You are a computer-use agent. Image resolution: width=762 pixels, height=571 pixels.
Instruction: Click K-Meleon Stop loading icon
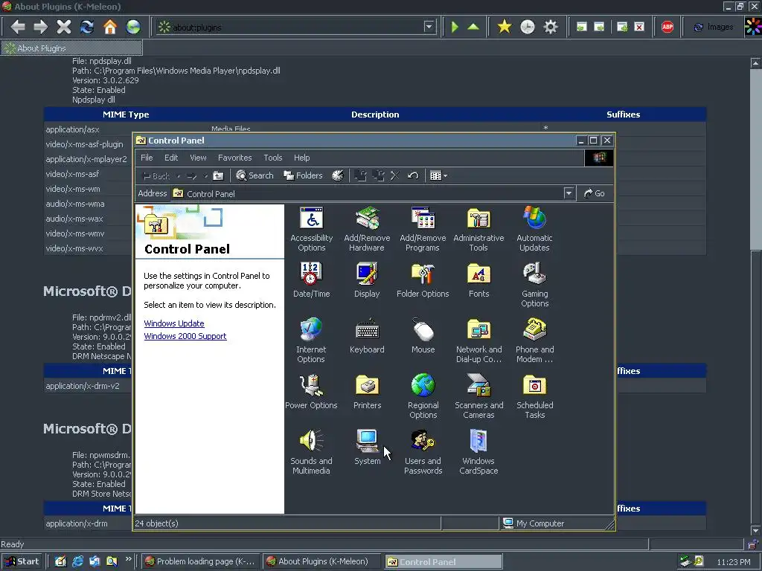(64, 27)
